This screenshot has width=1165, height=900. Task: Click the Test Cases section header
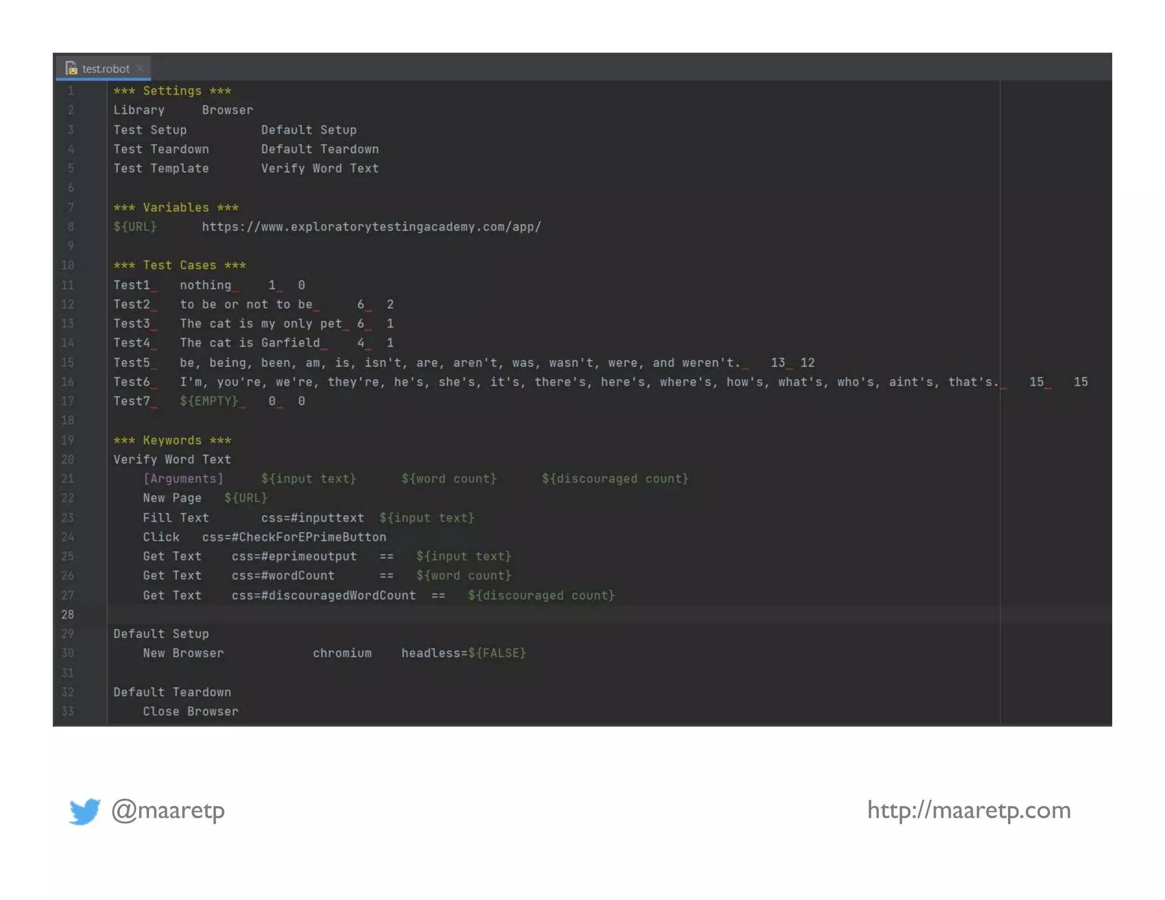(x=179, y=266)
